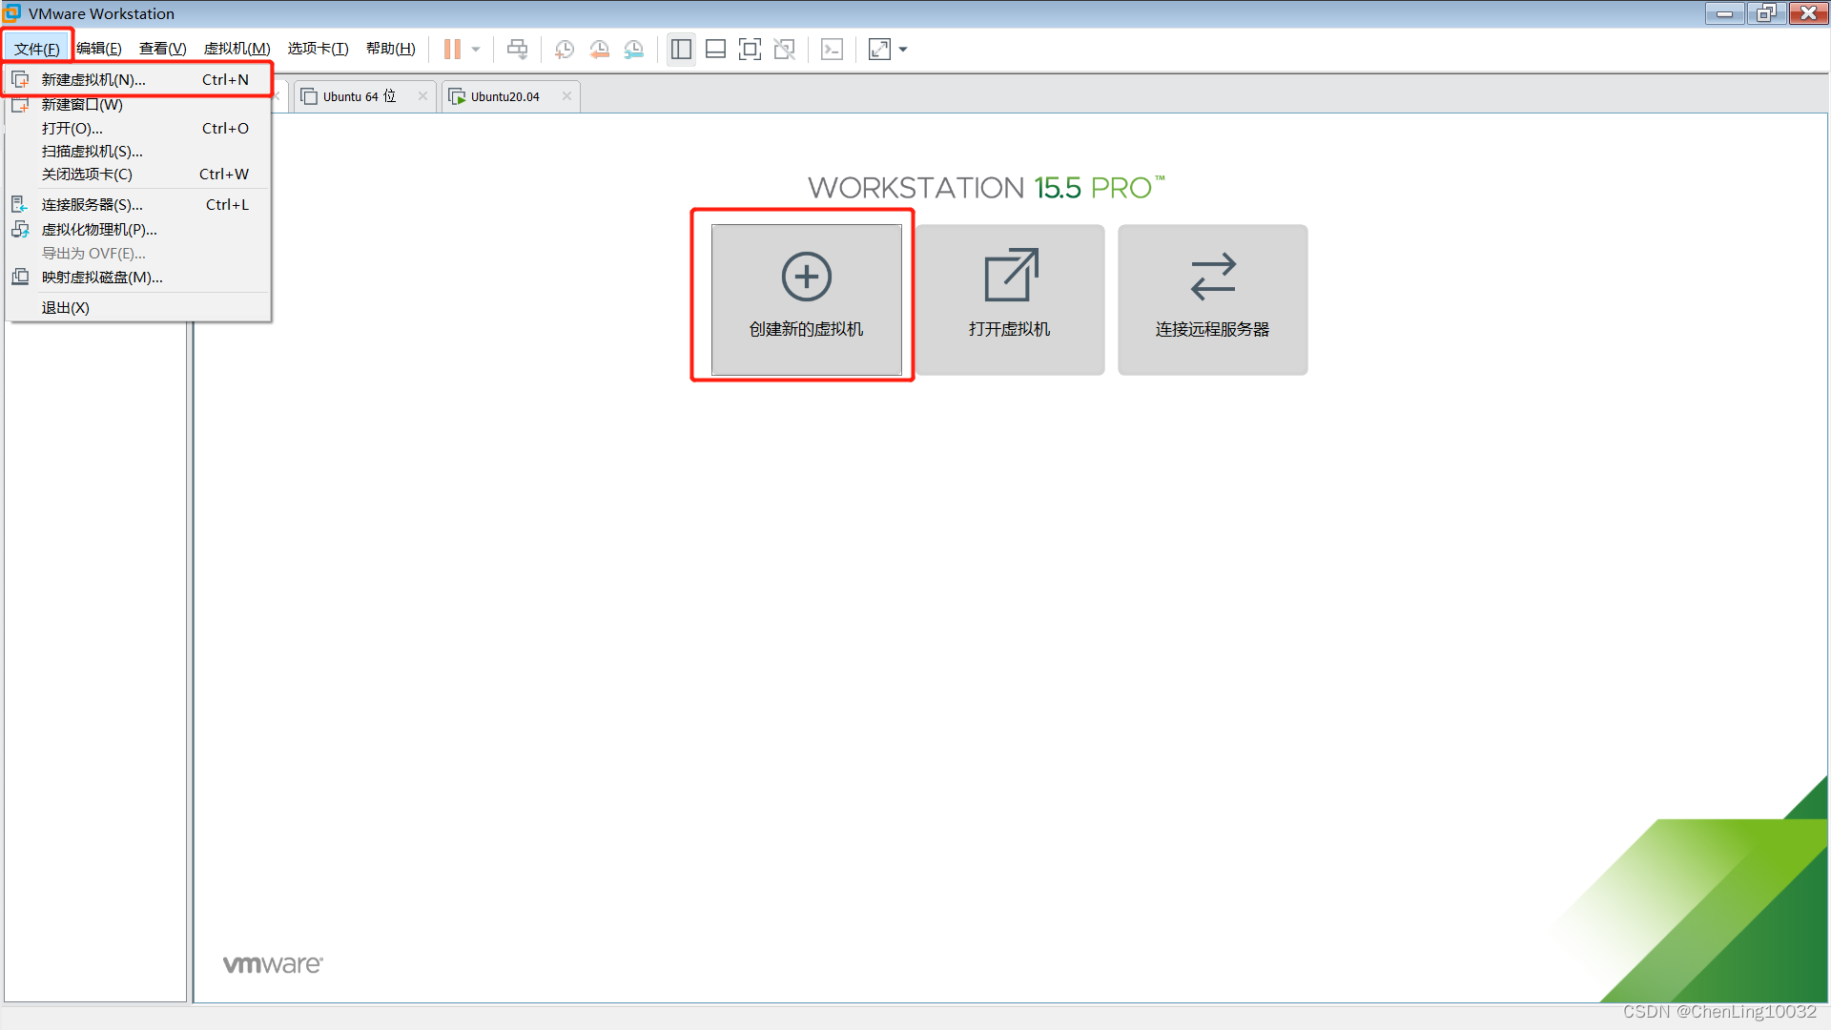This screenshot has height=1030, width=1831.
Task: Toggle the library sidebar panel icon
Action: coord(681,49)
